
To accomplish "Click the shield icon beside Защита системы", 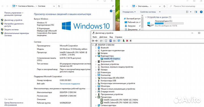I will point(2,30).
